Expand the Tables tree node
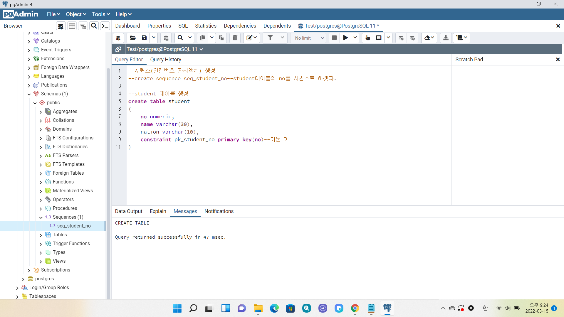This screenshot has height=317, width=564. coord(41,235)
